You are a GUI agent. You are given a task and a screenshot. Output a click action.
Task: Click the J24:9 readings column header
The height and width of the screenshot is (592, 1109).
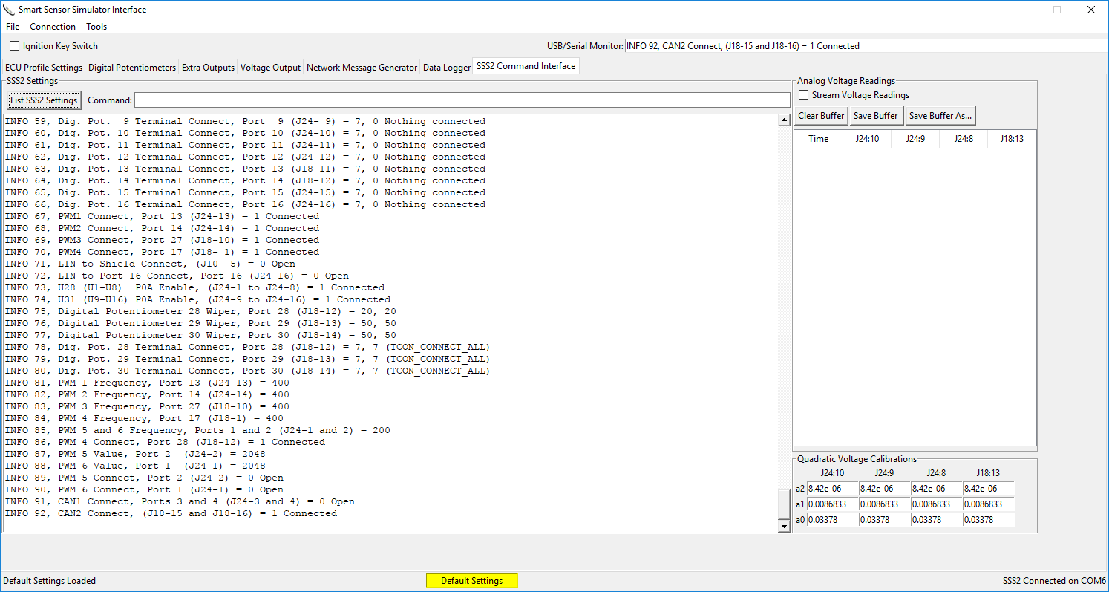[915, 139]
